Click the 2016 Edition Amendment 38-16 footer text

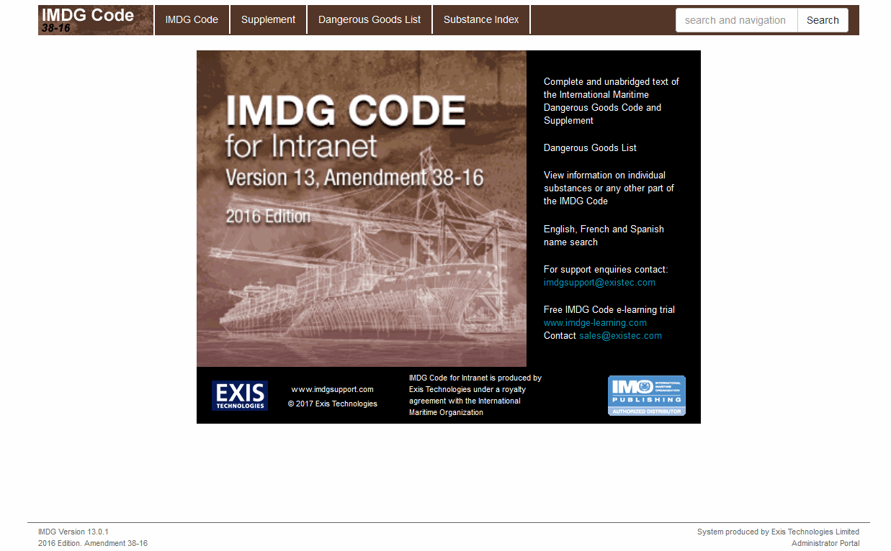coord(93,543)
